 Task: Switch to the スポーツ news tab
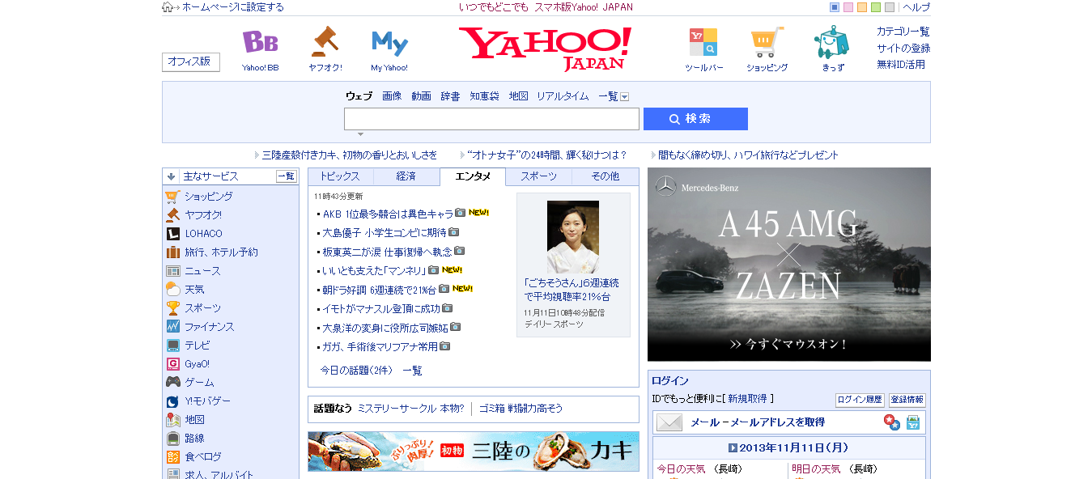tap(538, 176)
